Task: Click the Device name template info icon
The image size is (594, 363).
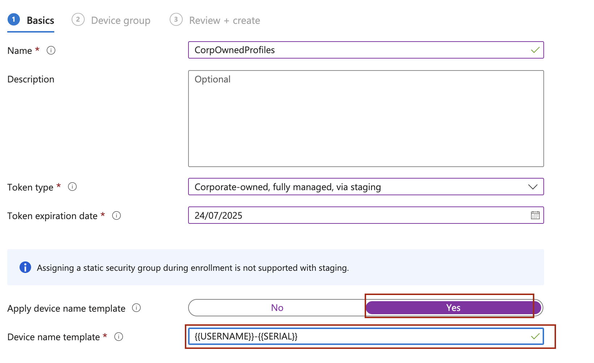Action: tap(119, 337)
